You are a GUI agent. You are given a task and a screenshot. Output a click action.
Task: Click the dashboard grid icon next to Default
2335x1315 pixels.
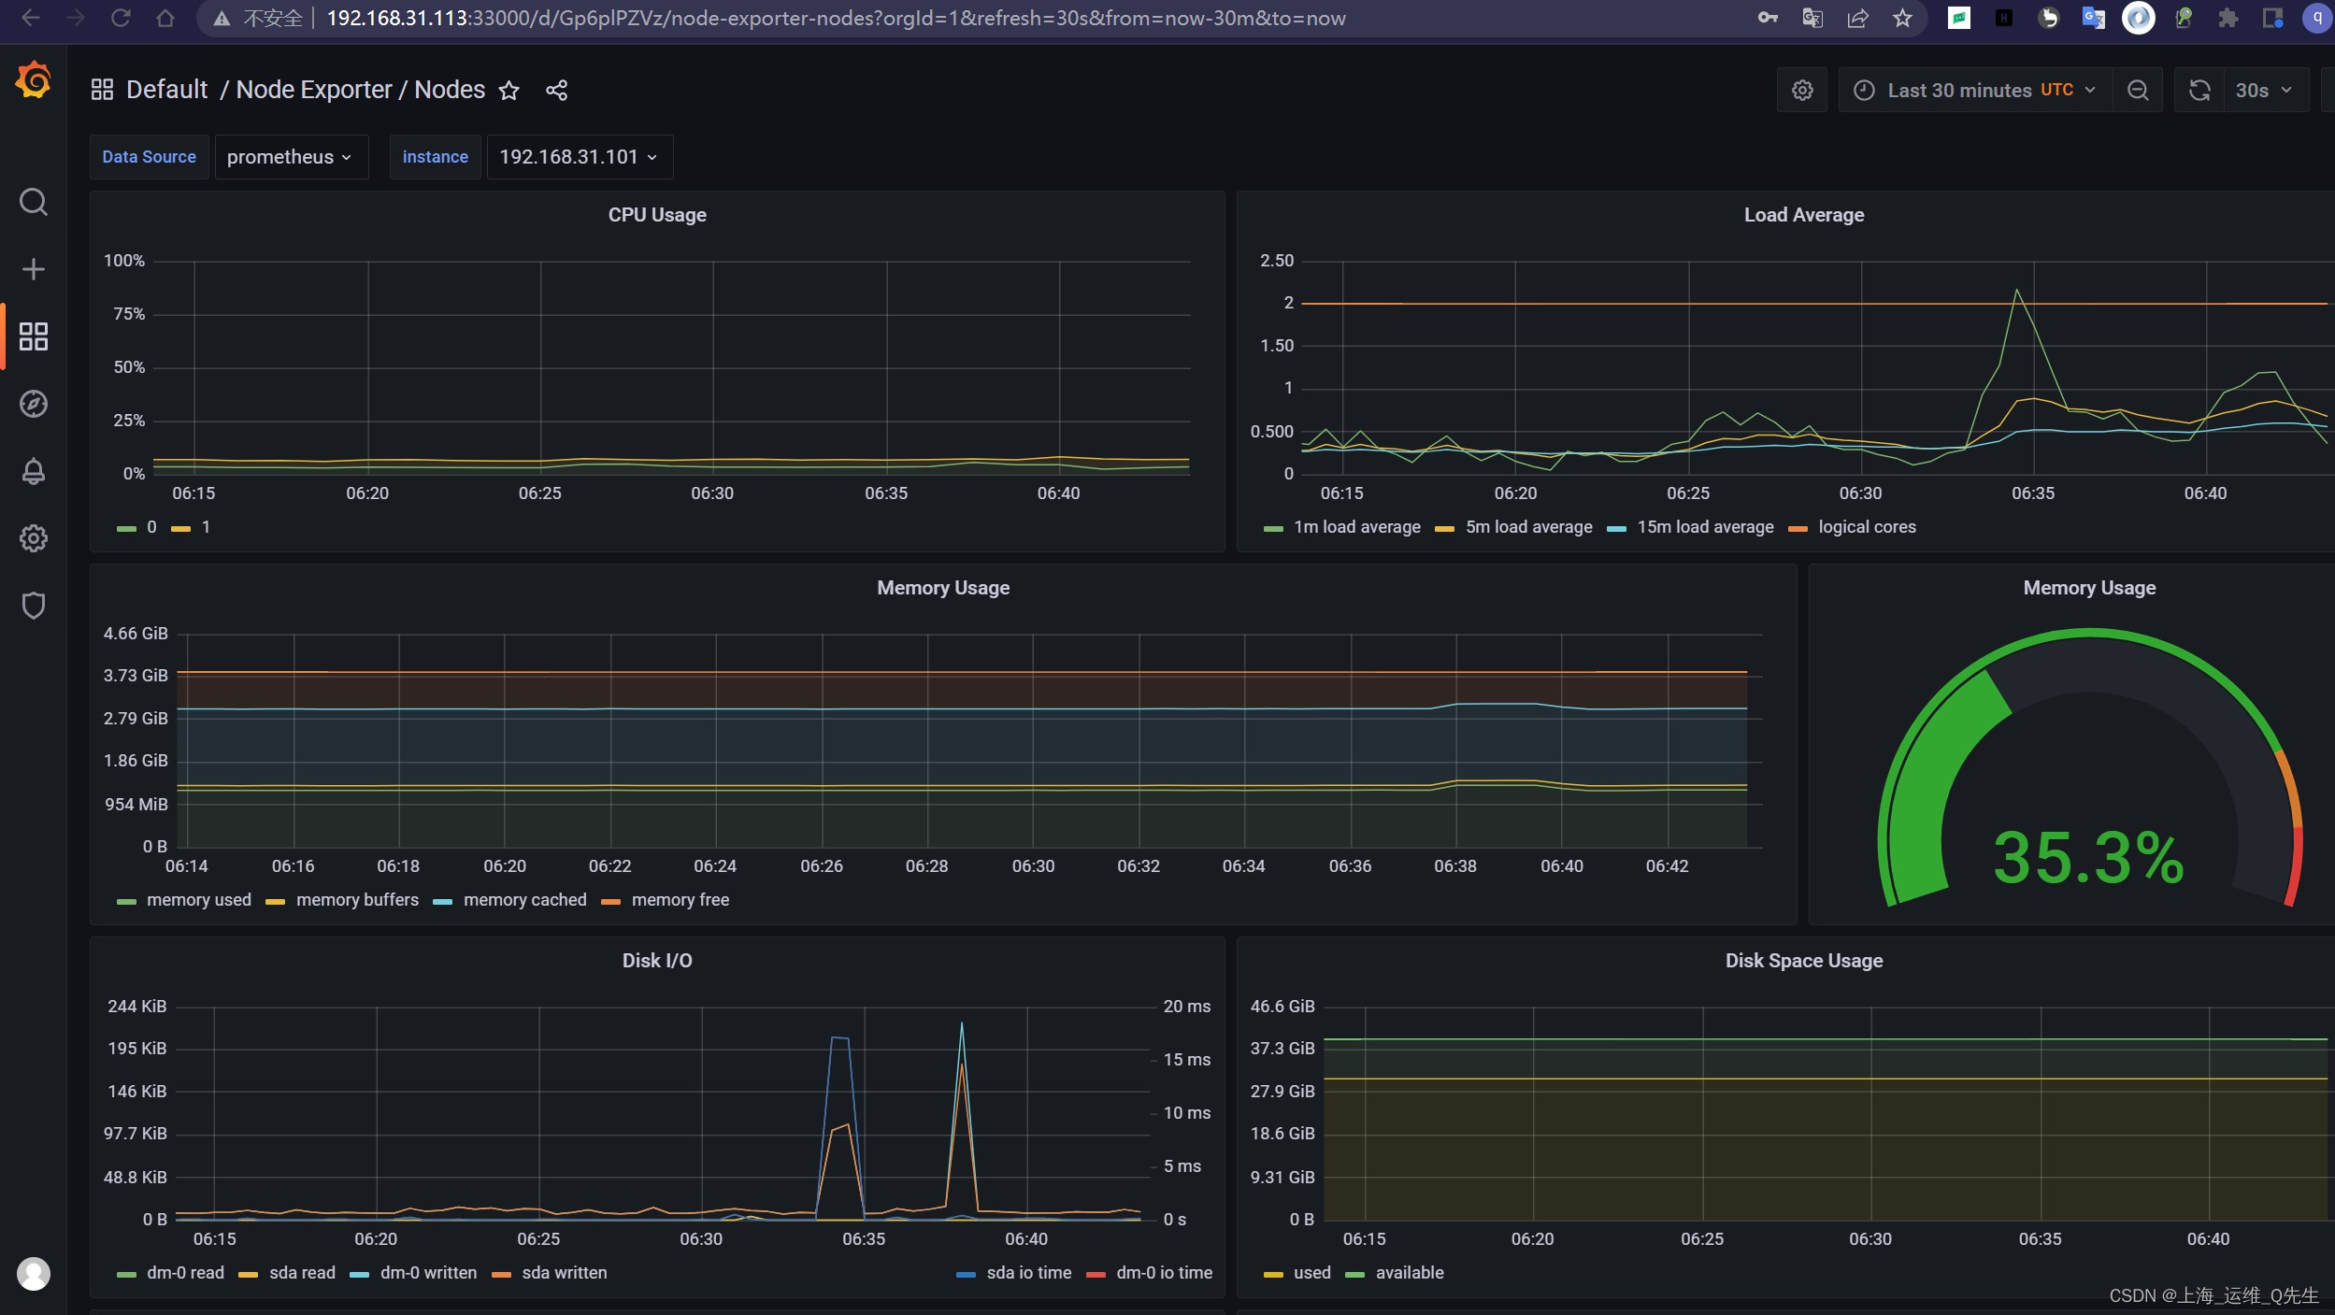[102, 90]
